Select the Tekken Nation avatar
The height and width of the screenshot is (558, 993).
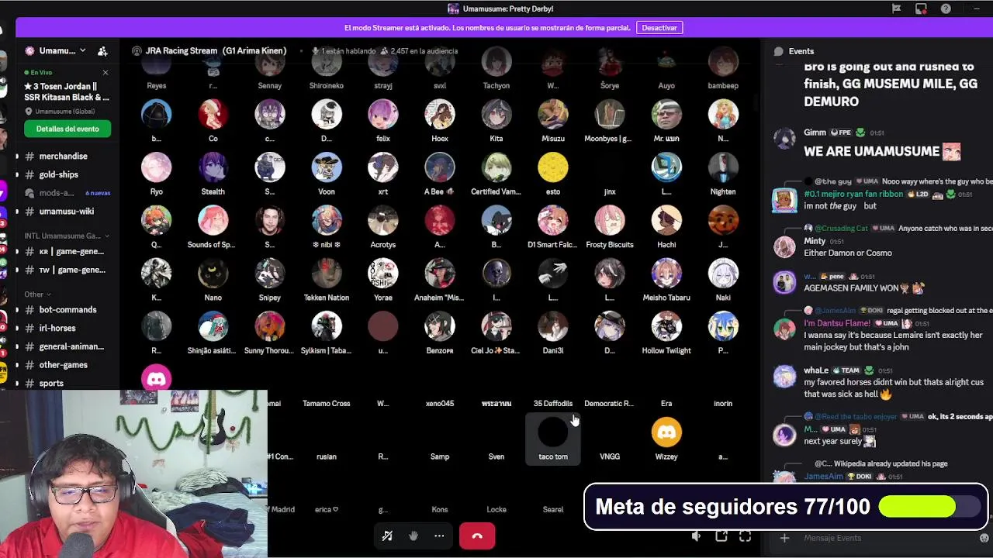pos(327,274)
